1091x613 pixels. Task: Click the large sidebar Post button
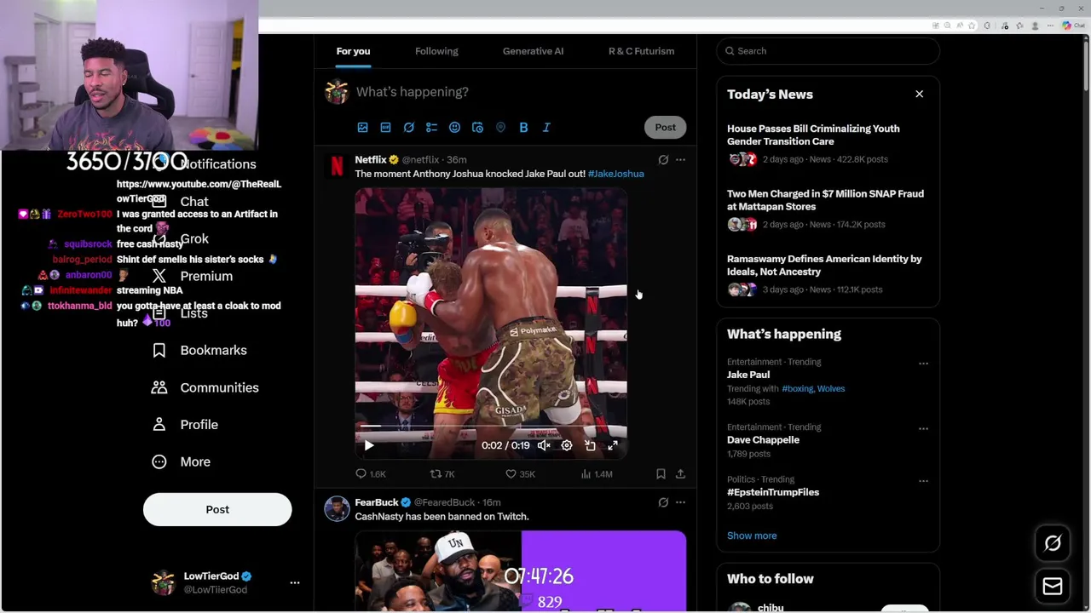(x=217, y=509)
